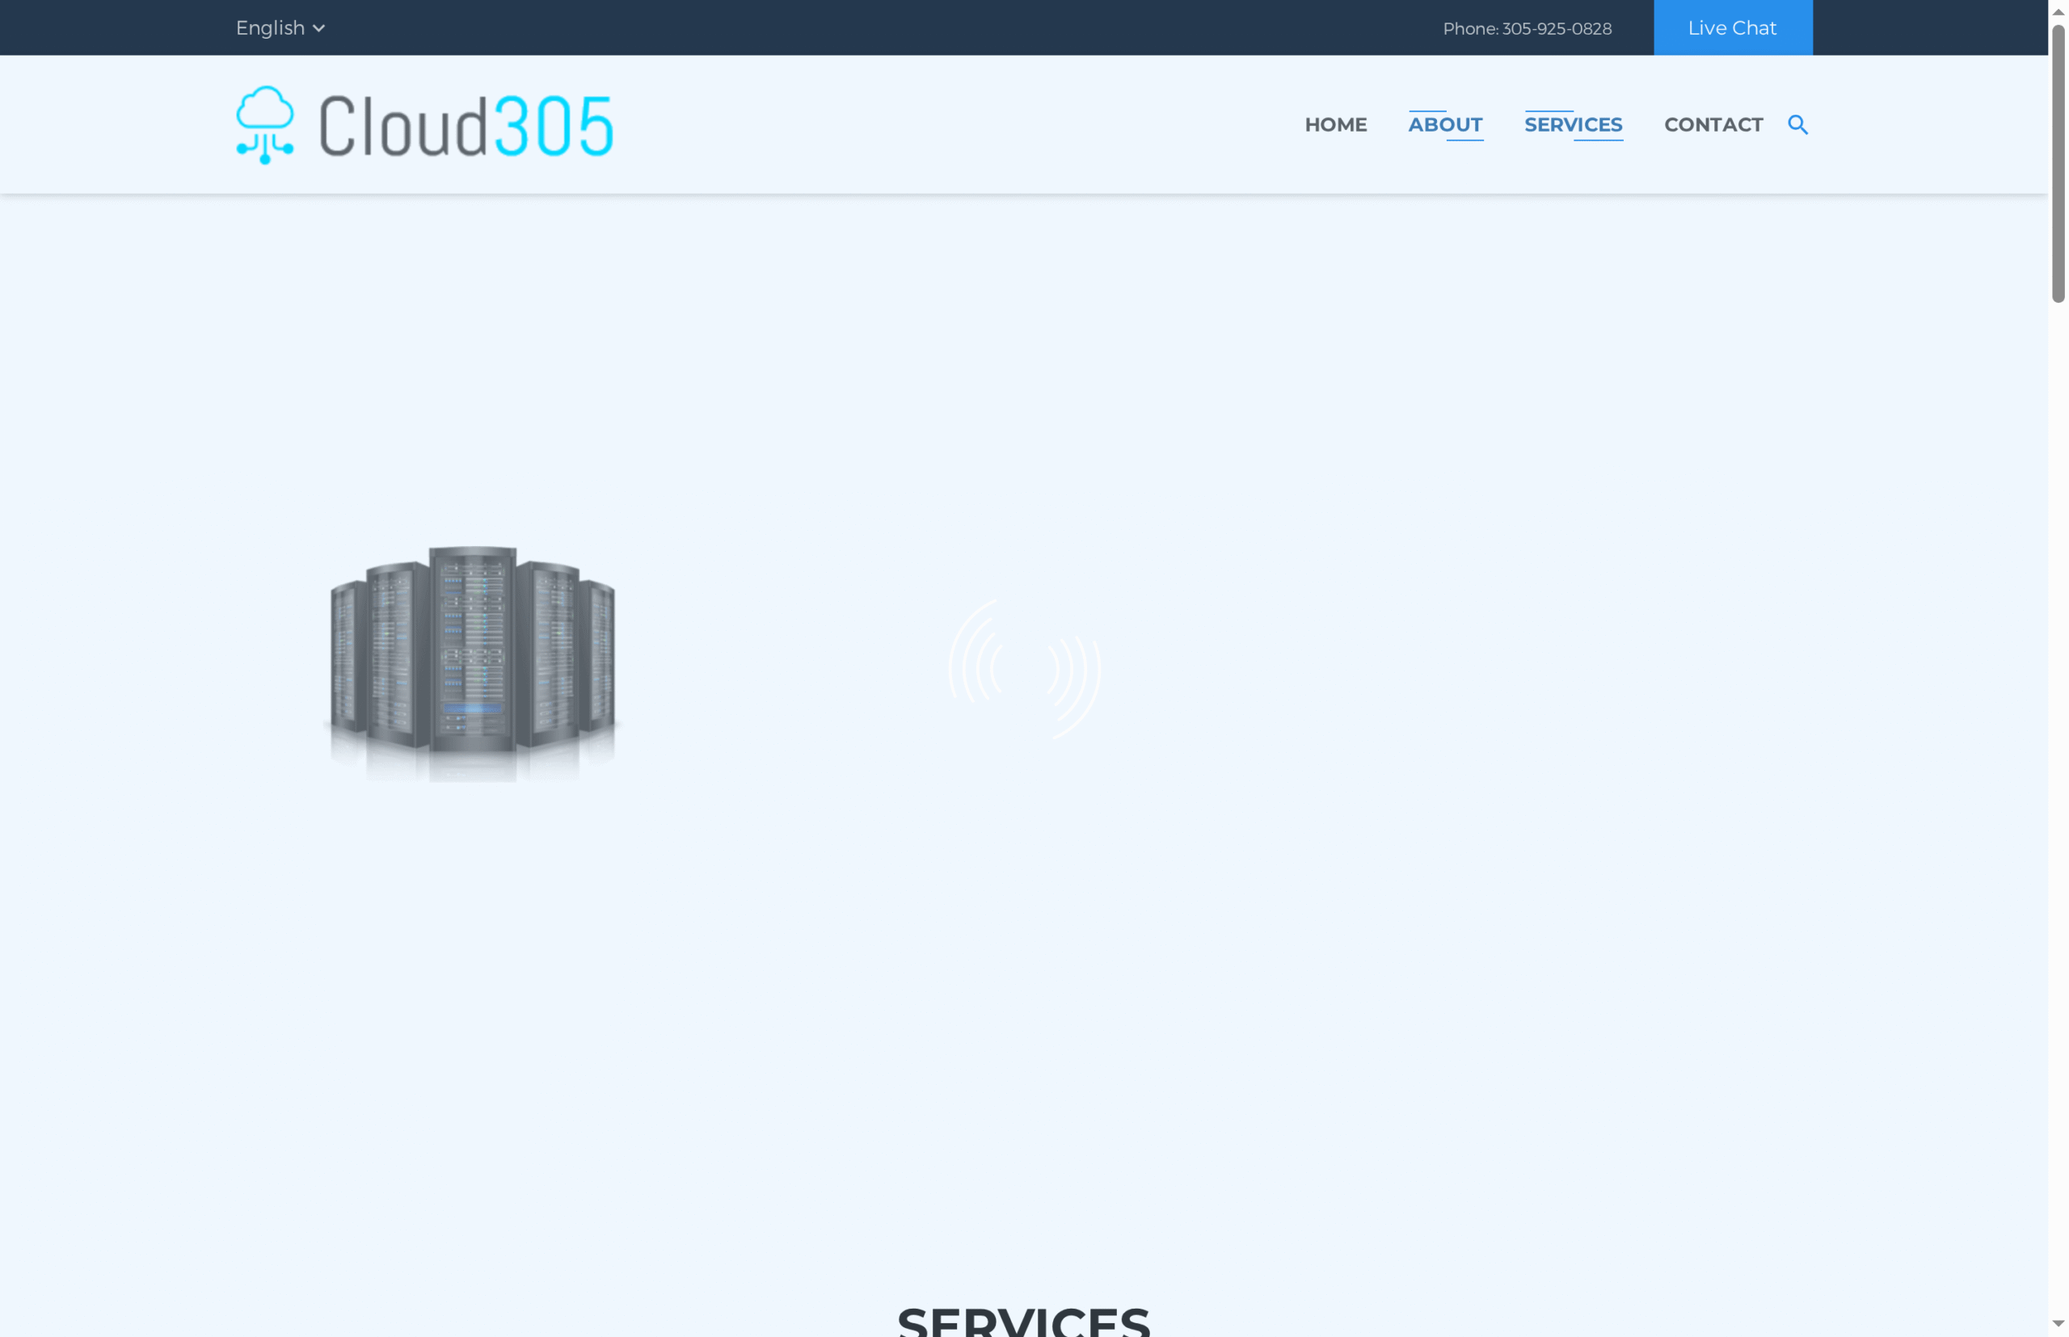Switch to the ABOUT page
Screen dimensions: 2069x1337
pyautogui.click(x=1444, y=124)
